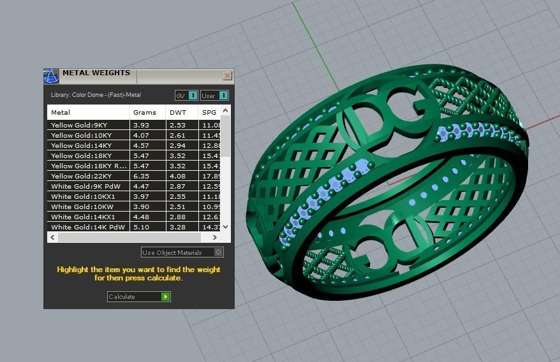Click the 4.57 grams value

(x=141, y=146)
